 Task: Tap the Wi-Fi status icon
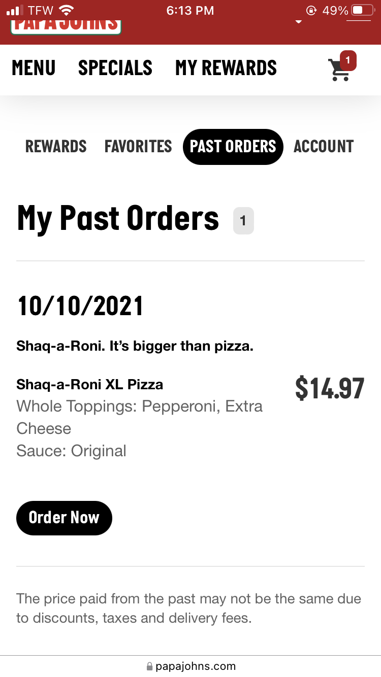[x=67, y=10]
